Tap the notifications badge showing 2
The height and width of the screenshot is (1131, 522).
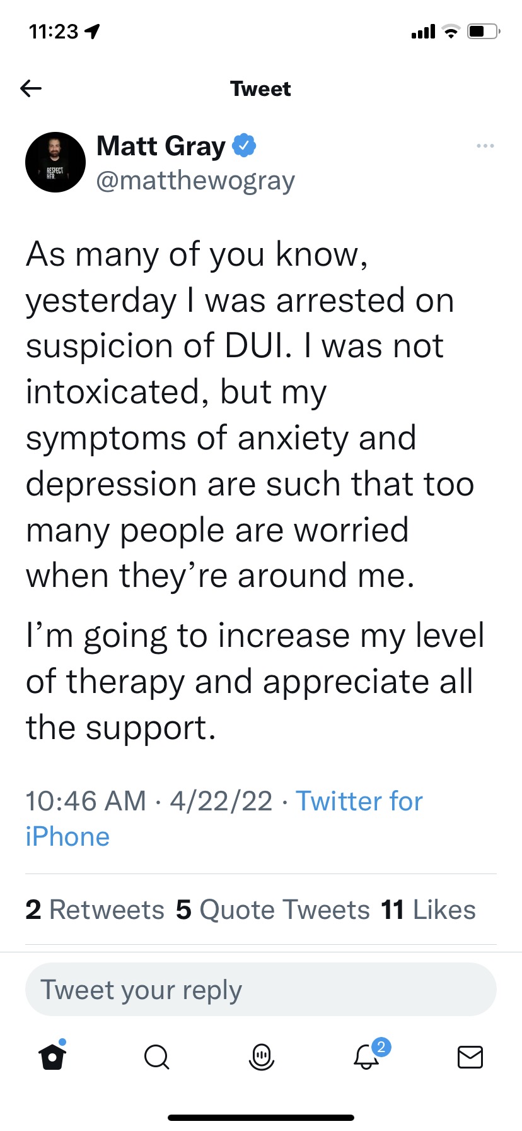pyautogui.click(x=380, y=1047)
